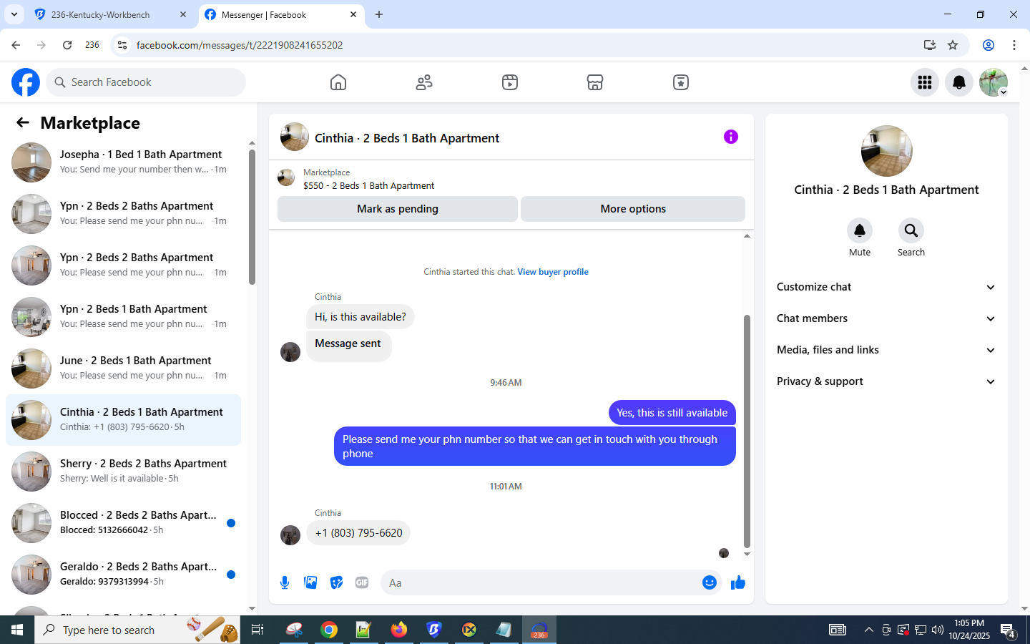Send a thumbs-up like
This screenshot has width=1030, height=644.
click(738, 582)
